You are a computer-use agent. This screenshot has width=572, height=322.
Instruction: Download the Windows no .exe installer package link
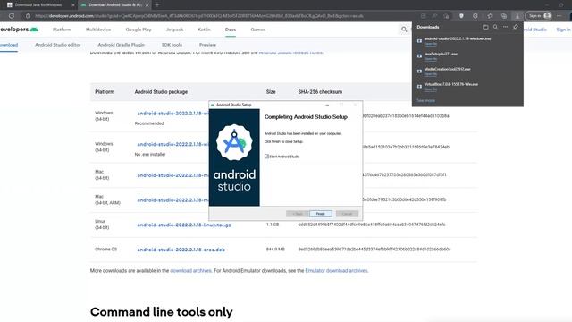[172, 144]
